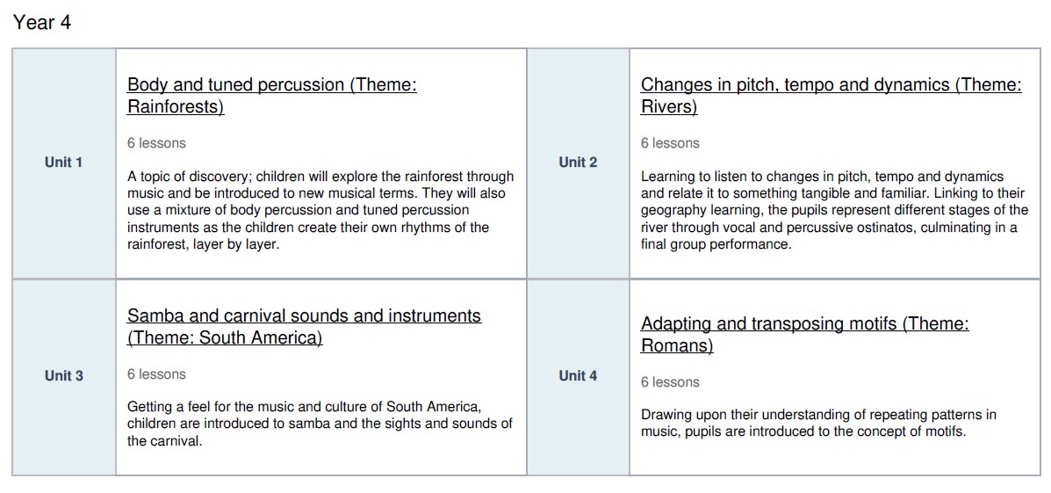
Task: Open Samba and carnival sounds and instruments link
Action: (304, 315)
